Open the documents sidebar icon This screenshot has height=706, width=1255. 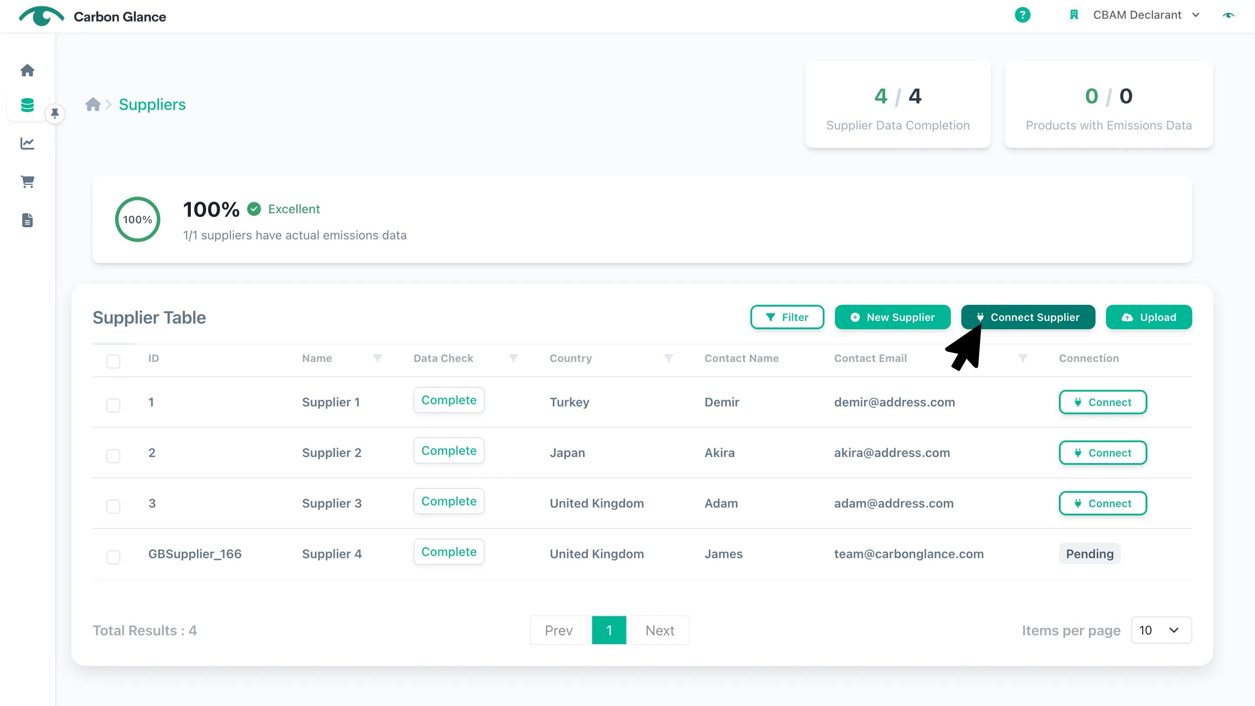[27, 220]
